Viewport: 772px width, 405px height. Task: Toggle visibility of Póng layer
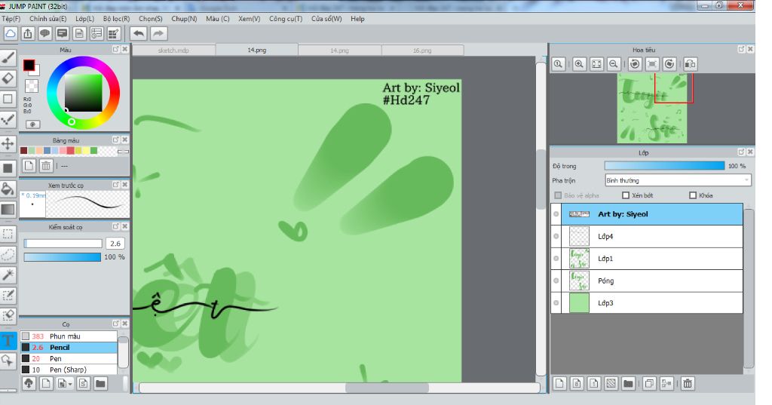pos(556,281)
